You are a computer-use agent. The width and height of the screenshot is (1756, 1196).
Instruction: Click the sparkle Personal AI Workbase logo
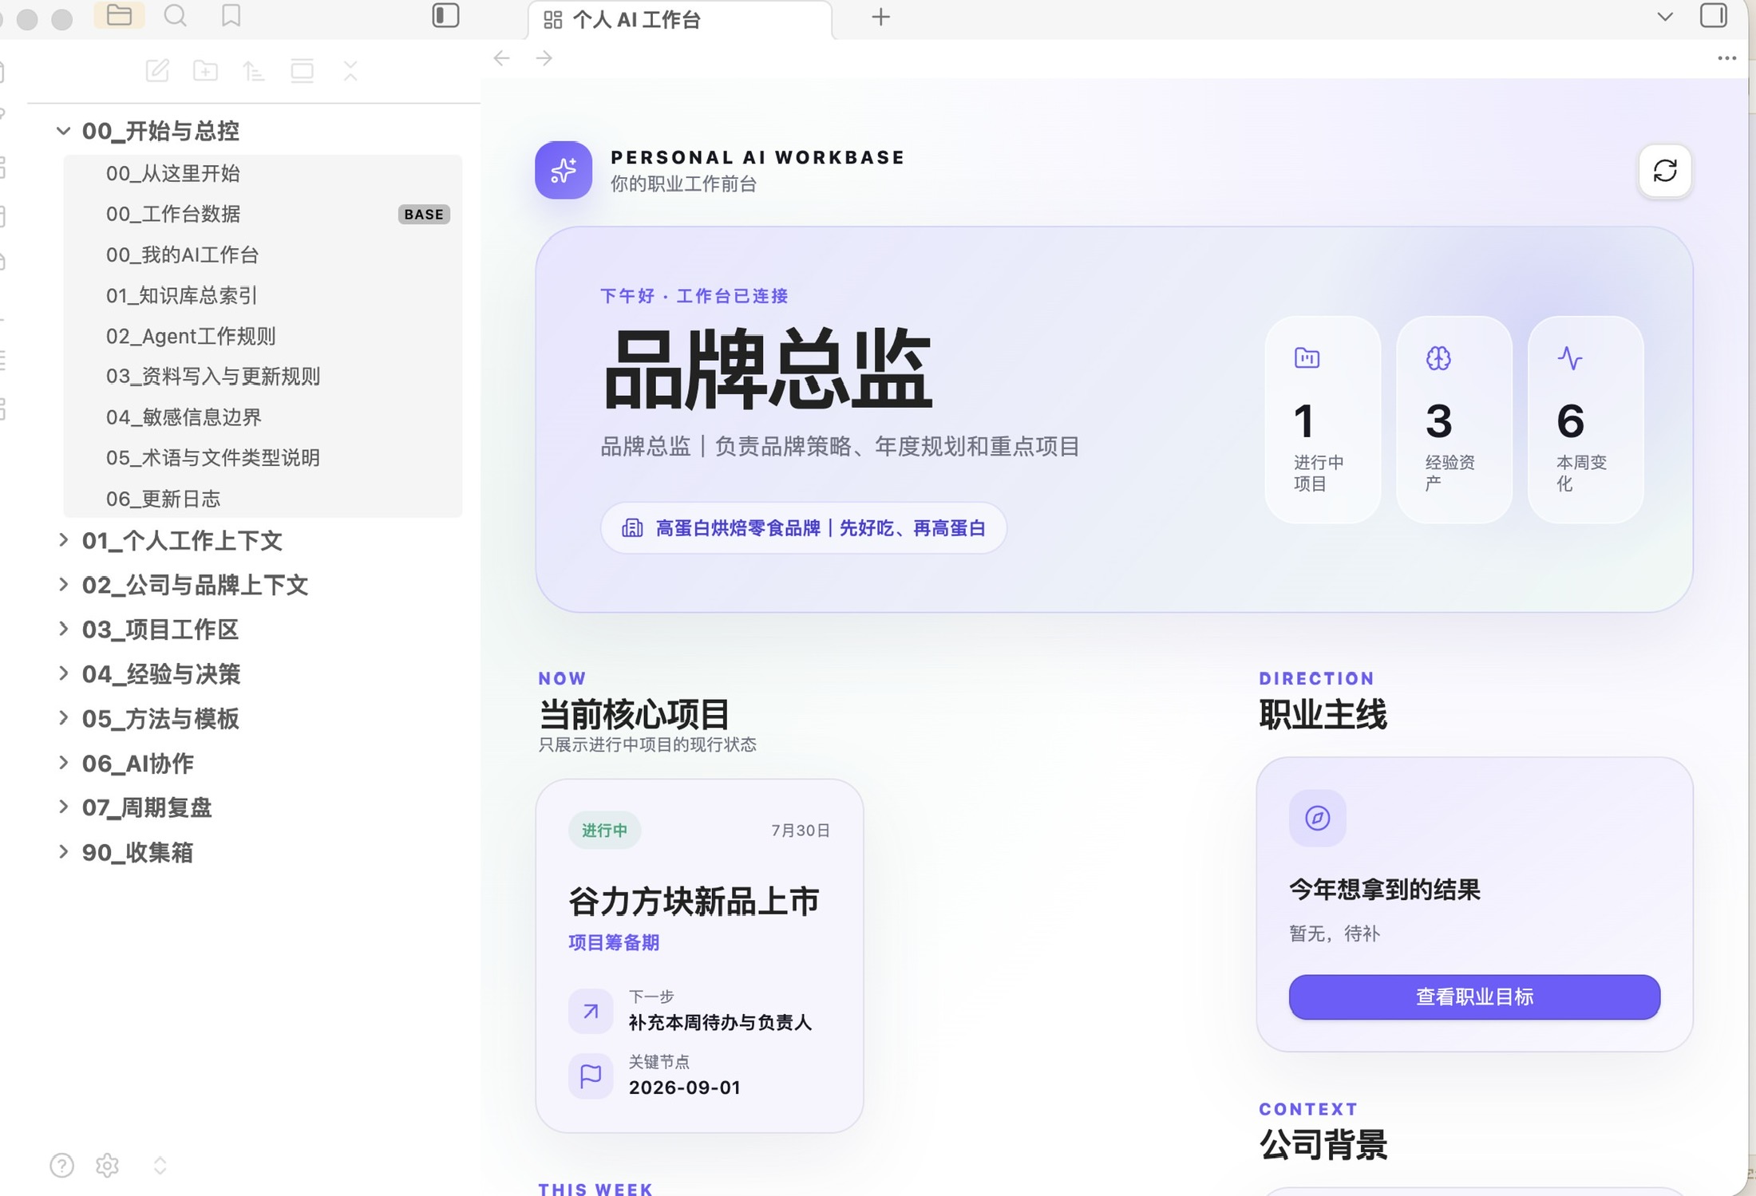tap(564, 170)
